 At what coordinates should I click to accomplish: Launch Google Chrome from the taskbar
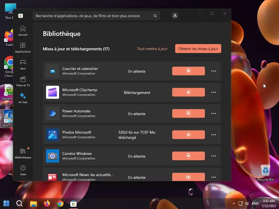point(60,204)
